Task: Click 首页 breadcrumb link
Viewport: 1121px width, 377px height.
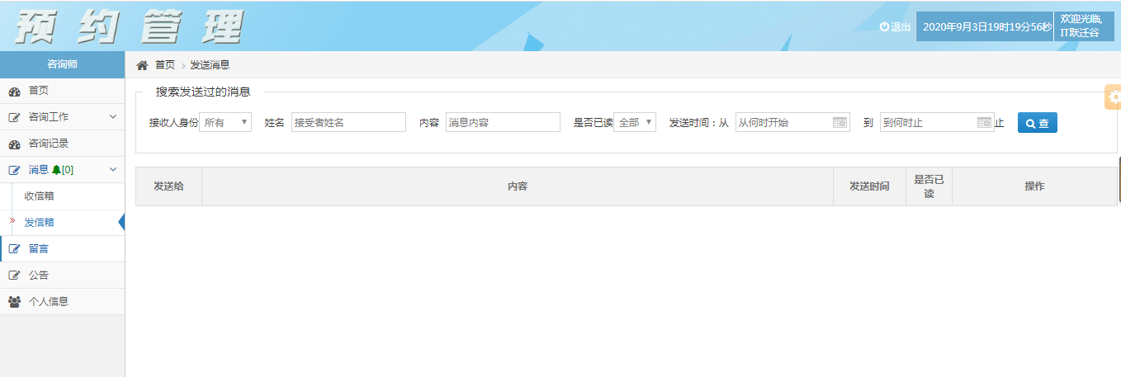Action: (165, 64)
